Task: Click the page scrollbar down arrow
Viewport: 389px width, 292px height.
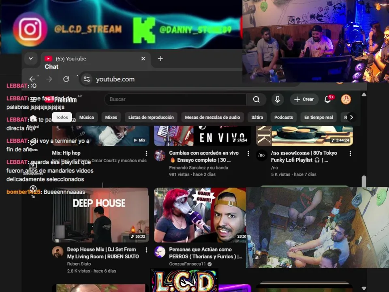Action: point(364,288)
